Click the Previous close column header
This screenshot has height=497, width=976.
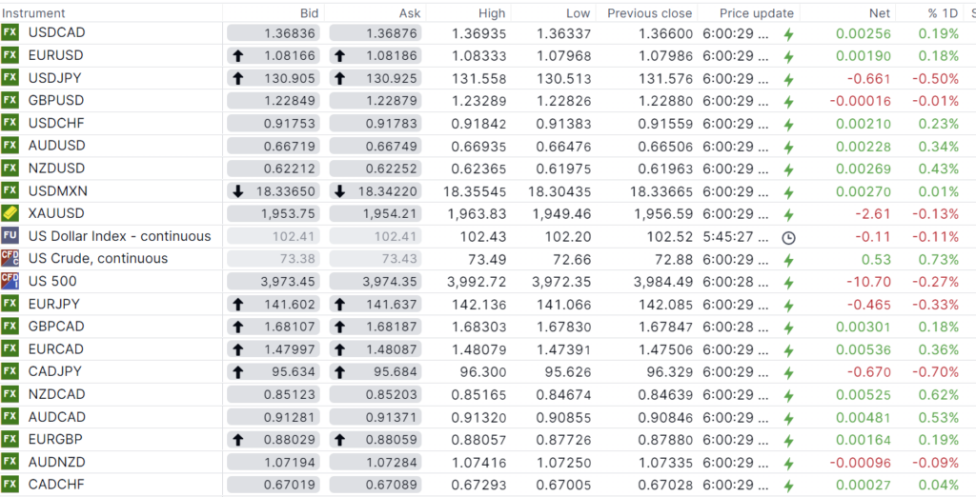tap(649, 13)
